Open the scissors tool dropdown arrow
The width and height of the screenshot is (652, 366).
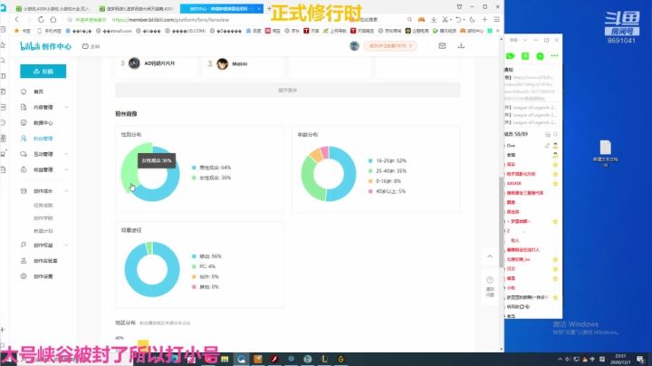click(x=451, y=20)
